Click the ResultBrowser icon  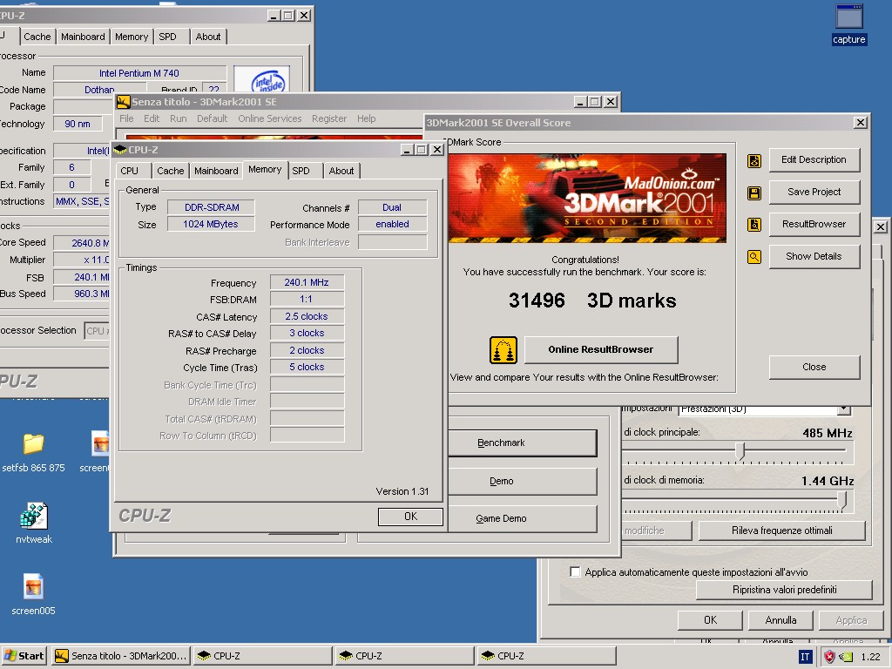pos(754,225)
